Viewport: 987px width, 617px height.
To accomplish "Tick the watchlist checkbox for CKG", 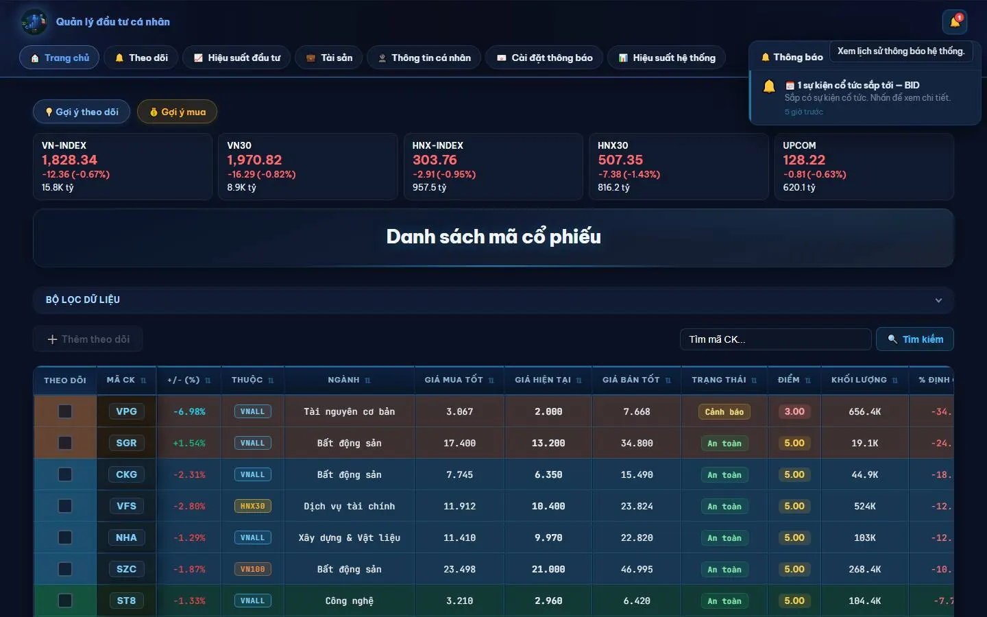I will click(x=65, y=474).
